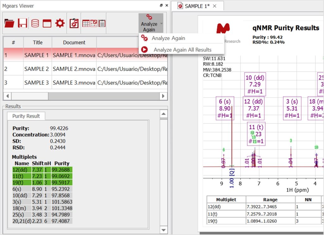The image size is (324, 235).
Task: Close the SAMPLE 1 document tab
Action: point(215,6)
